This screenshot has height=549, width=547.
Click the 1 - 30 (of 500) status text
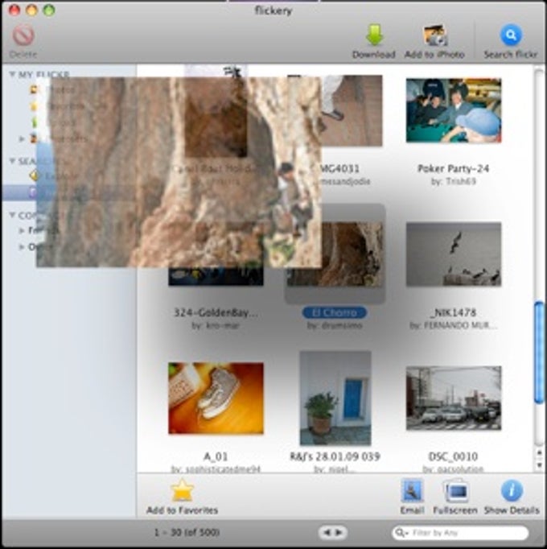click(187, 533)
